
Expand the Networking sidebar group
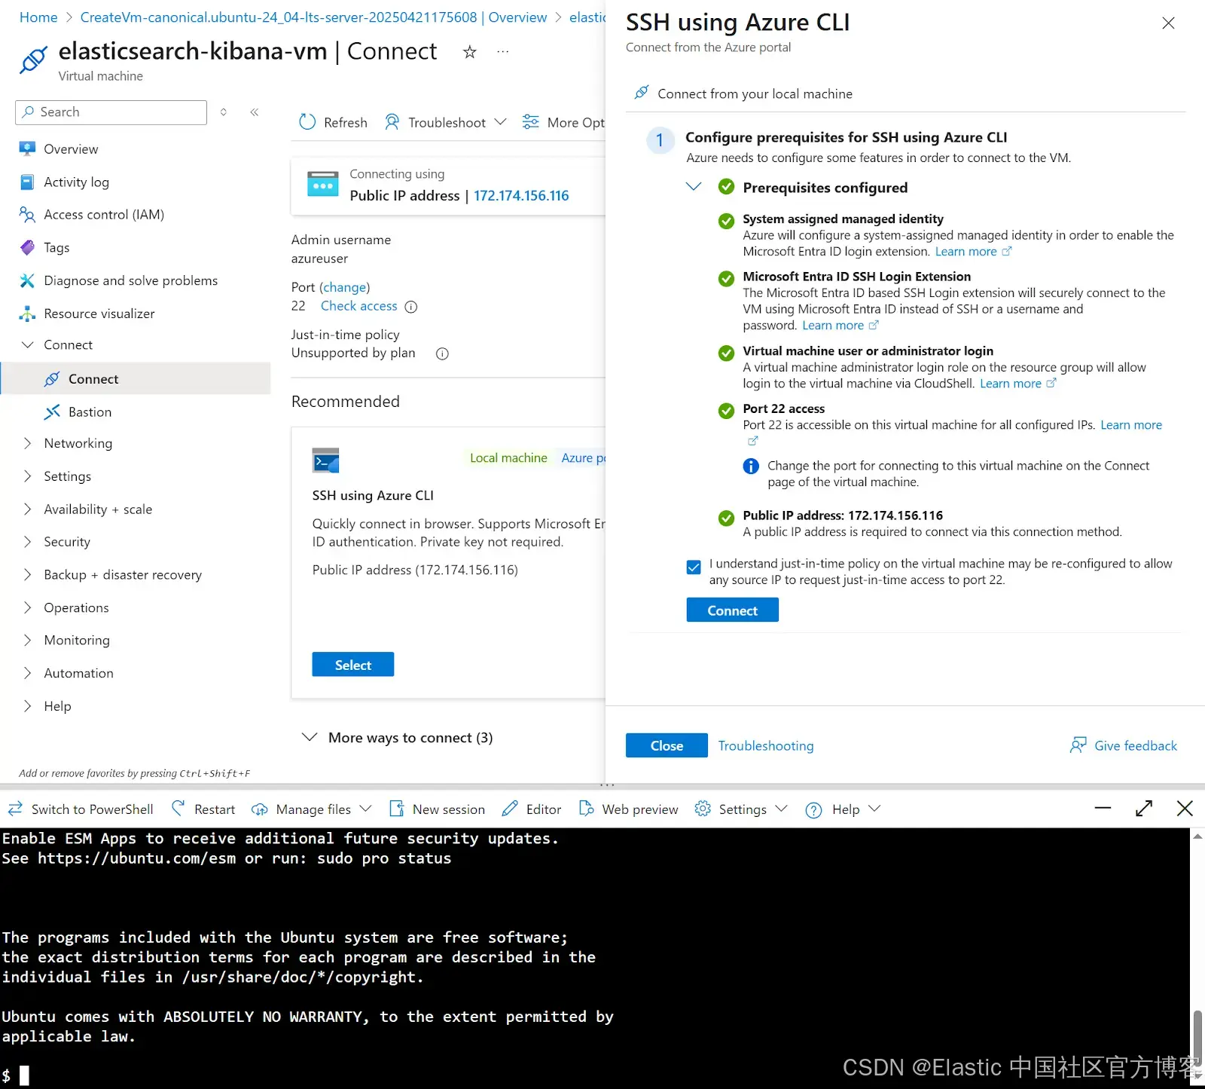pos(28,443)
